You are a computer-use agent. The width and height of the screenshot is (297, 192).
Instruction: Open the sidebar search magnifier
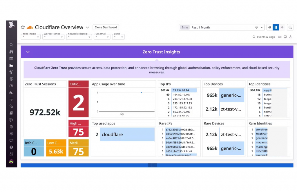(x=11, y=45)
